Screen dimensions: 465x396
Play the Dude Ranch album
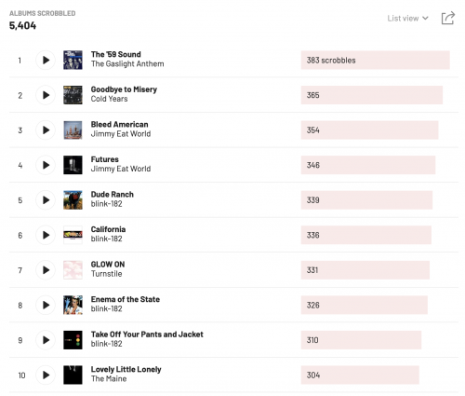[x=46, y=200]
